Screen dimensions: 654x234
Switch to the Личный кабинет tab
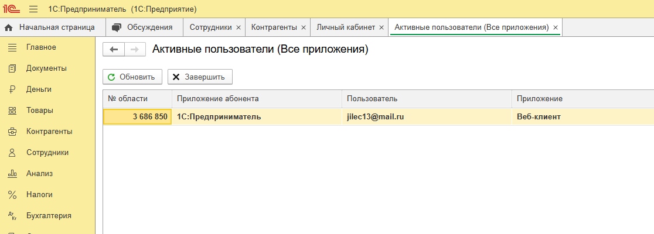tap(345, 27)
